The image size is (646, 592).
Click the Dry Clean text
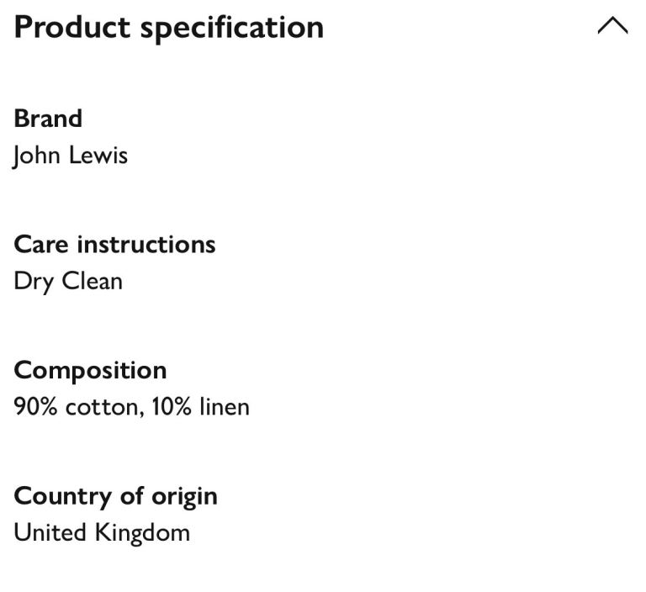(68, 281)
